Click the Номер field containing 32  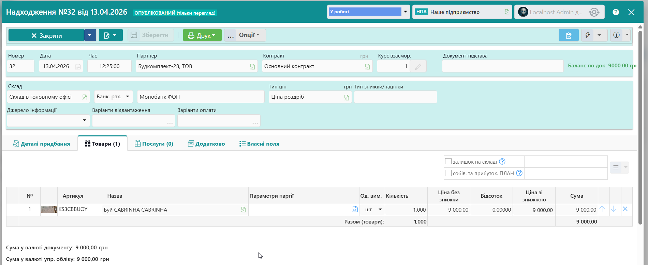point(20,66)
